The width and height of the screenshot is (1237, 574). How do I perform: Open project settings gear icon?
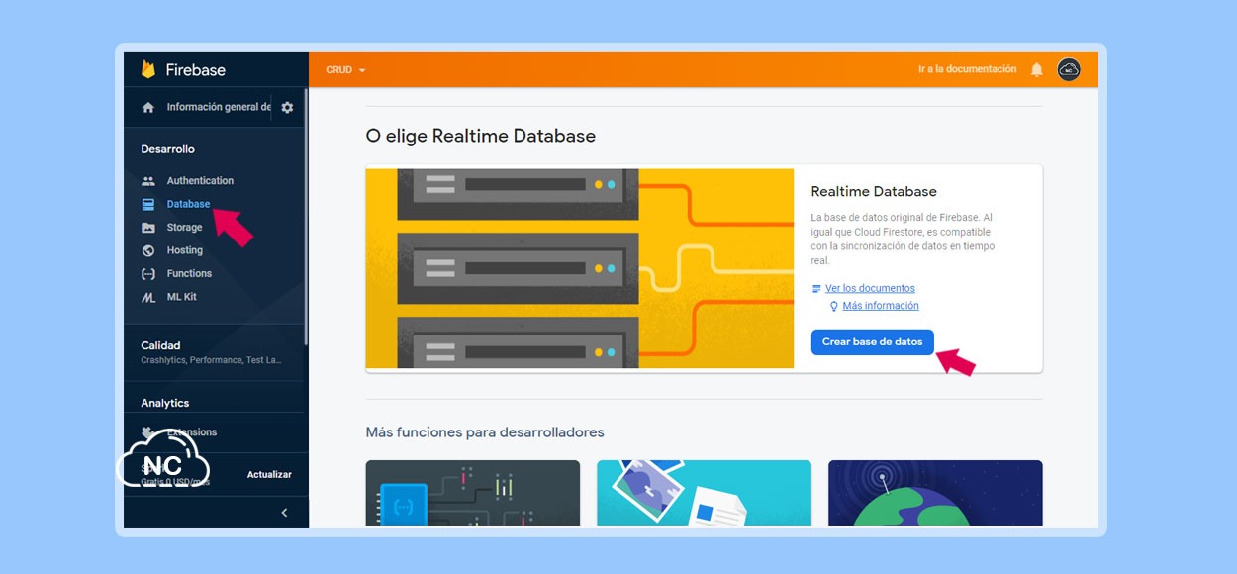(287, 107)
